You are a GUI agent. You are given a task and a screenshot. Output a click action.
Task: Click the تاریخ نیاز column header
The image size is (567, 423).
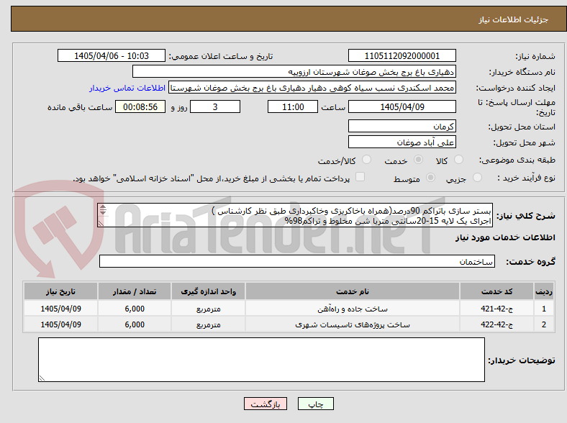60,291
